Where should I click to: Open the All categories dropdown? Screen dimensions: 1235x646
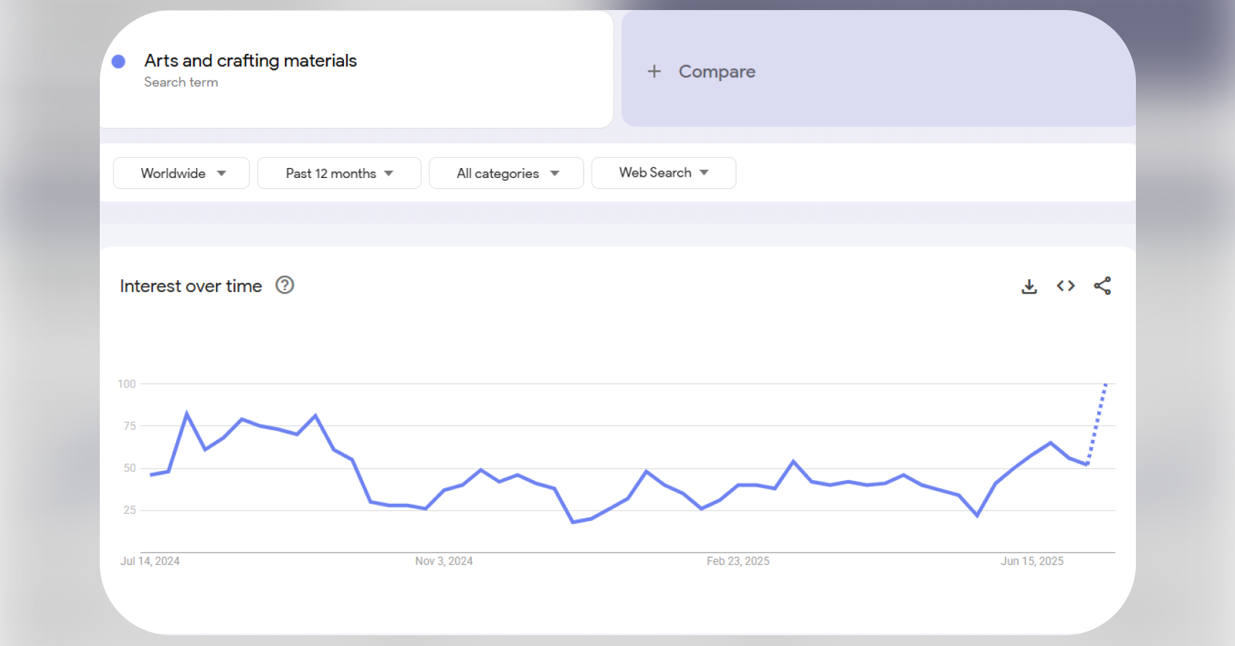505,172
